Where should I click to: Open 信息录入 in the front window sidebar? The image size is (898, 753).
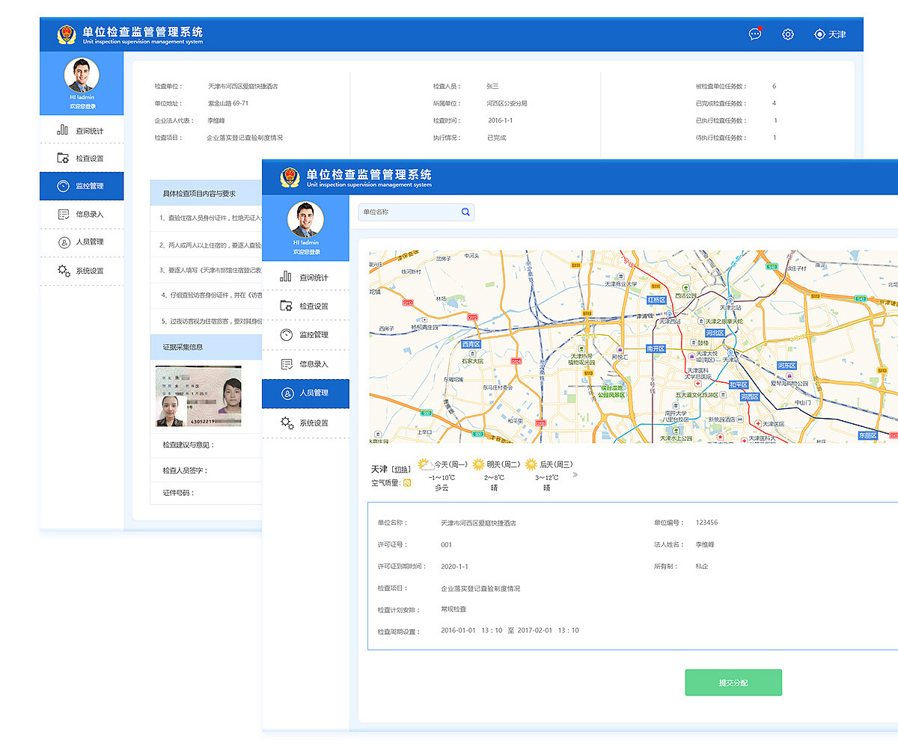point(305,364)
